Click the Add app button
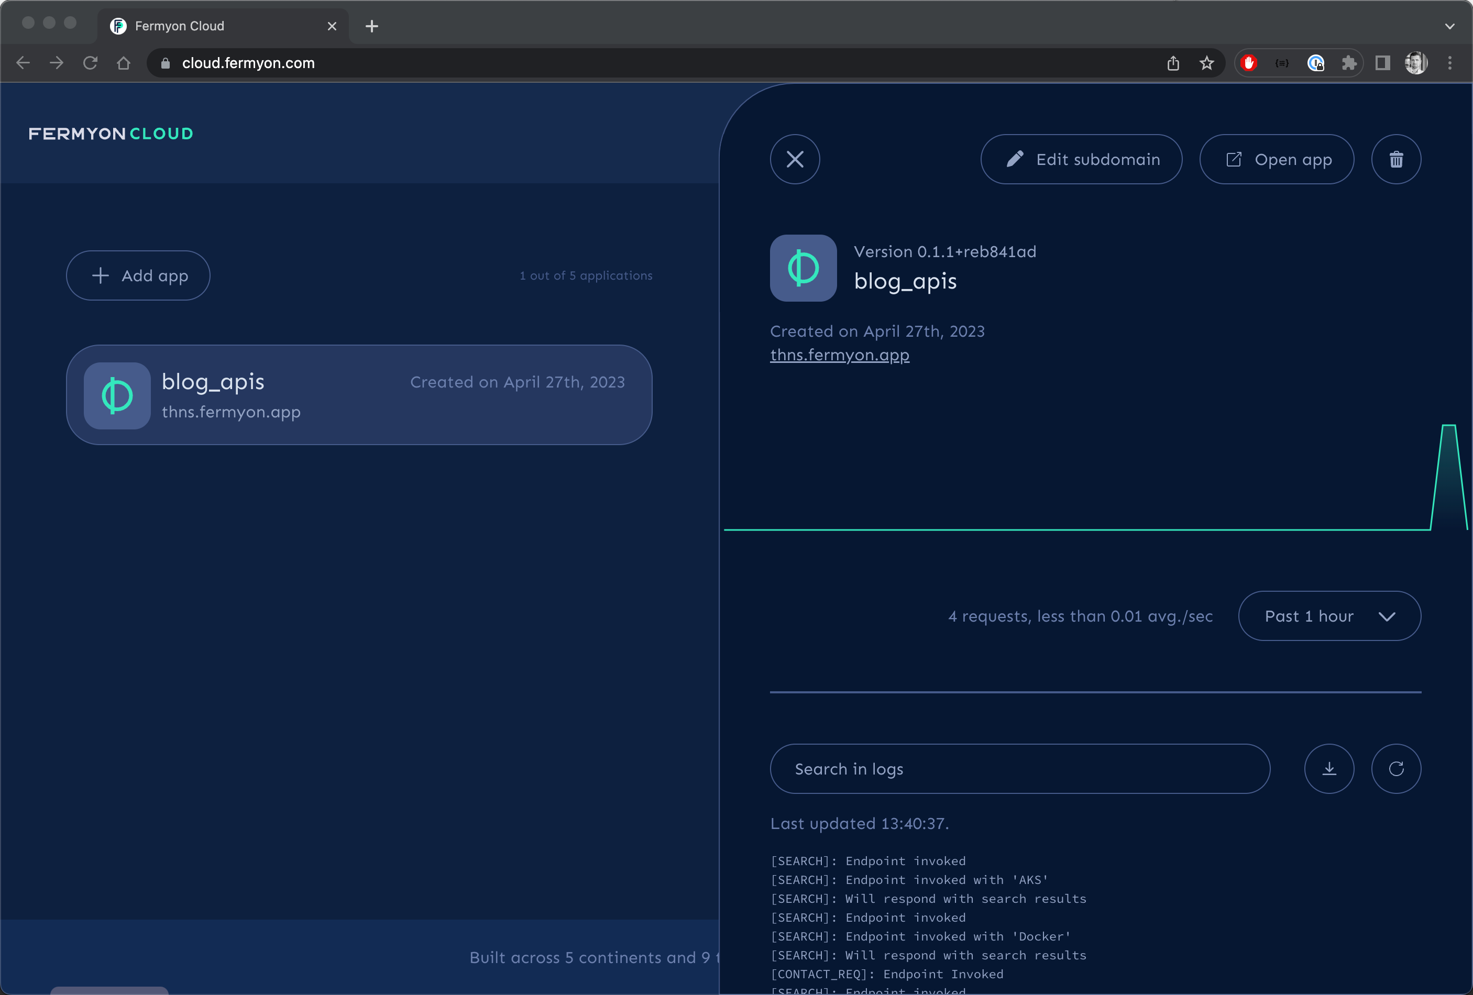This screenshot has height=995, width=1473. pyautogui.click(x=138, y=275)
